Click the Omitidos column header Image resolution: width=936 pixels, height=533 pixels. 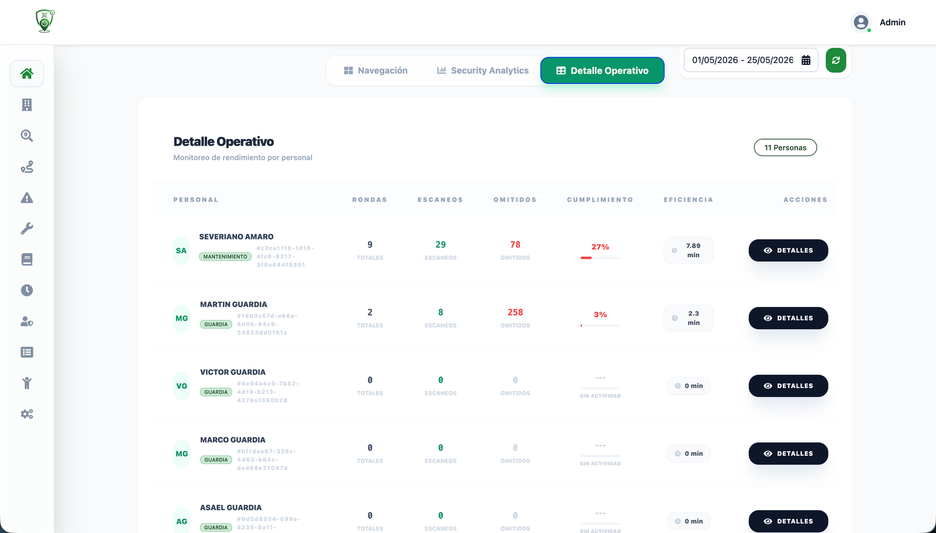click(x=515, y=200)
